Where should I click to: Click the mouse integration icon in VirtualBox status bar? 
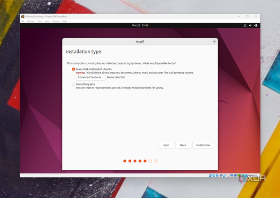pos(242,175)
